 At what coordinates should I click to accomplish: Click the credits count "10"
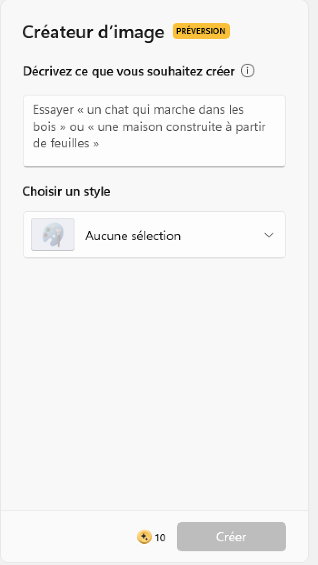click(x=160, y=538)
